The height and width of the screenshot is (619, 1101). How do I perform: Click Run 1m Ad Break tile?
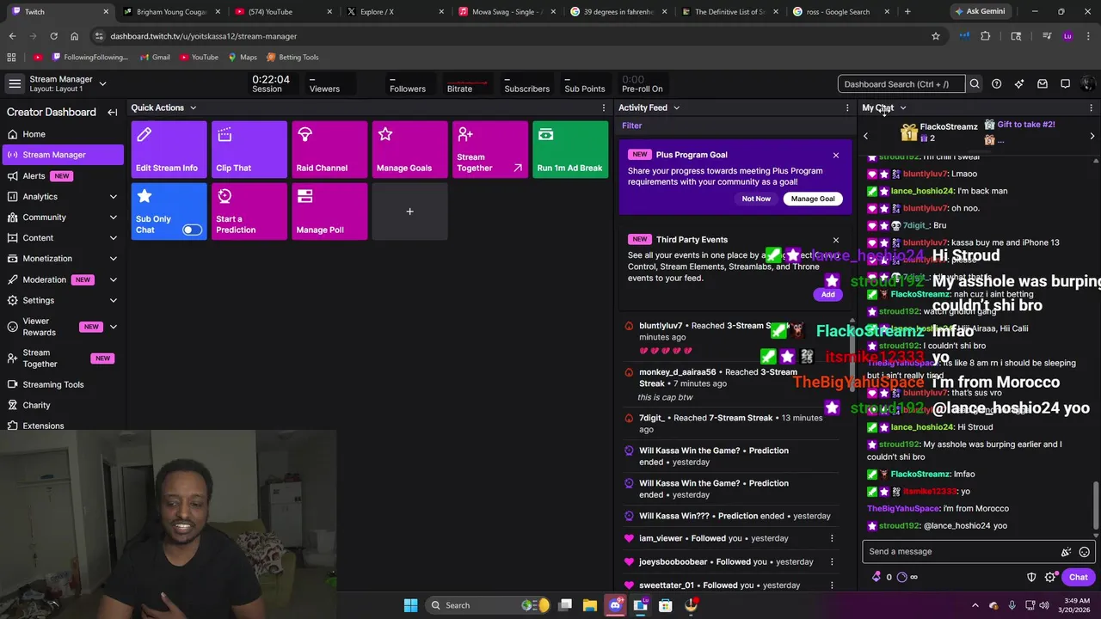(x=570, y=150)
